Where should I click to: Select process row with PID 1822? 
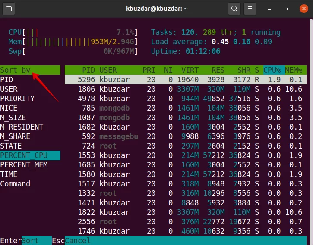point(186,212)
